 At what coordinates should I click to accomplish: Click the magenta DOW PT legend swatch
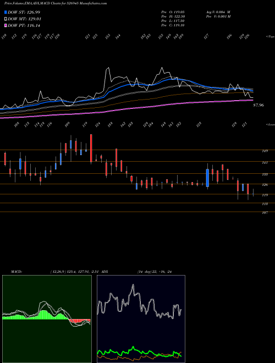pos(5,25)
